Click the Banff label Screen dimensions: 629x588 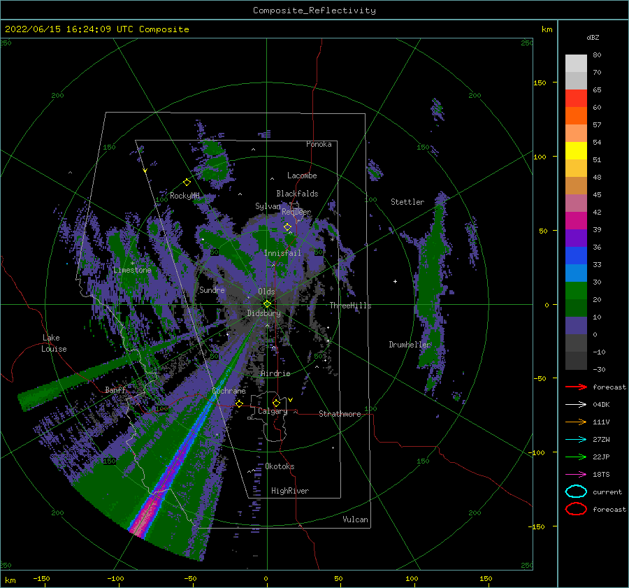(115, 389)
